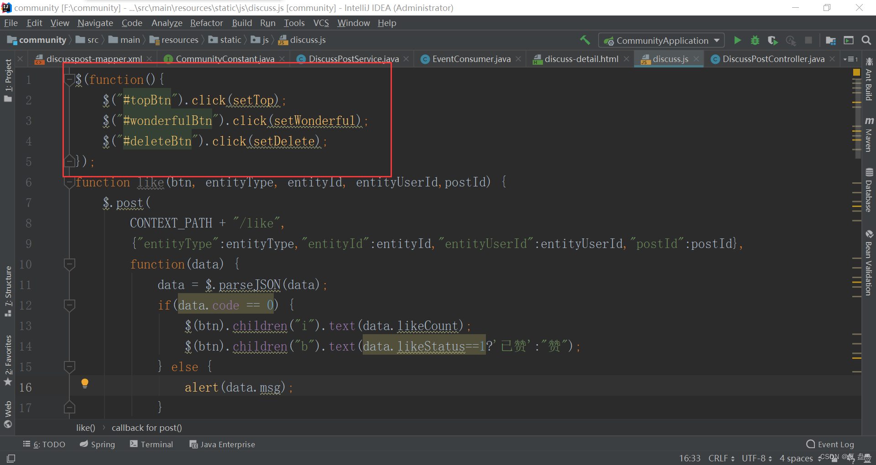Open the Event Log

830,444
